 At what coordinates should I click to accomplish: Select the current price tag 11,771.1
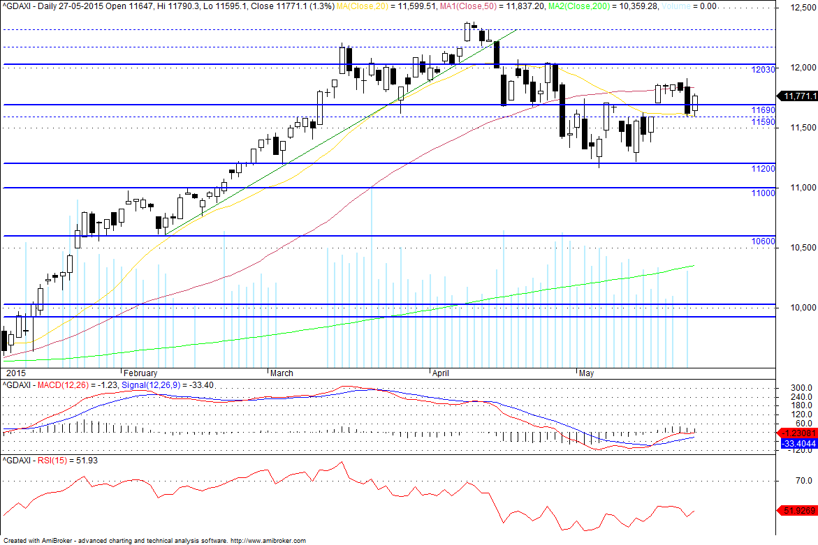coord(798,96)
